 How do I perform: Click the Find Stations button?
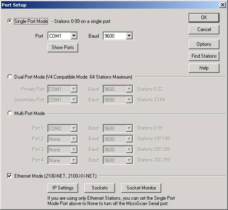(204, 56)
